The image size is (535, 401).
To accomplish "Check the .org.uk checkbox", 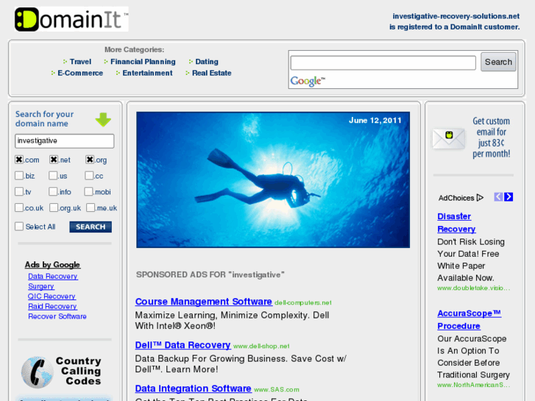I will click(x=54, y=207).
